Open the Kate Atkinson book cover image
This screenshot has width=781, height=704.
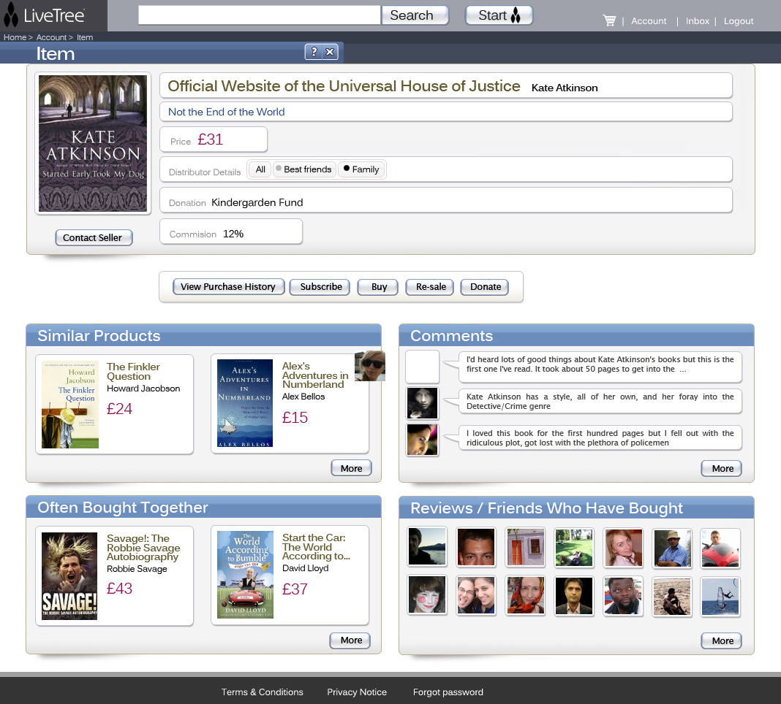(x=93, y=143)
